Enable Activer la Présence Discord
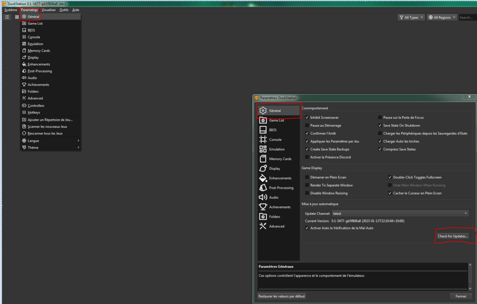 [307, 157]
